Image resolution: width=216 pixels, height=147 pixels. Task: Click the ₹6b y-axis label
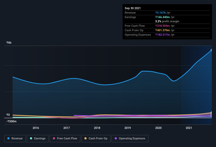click(9, 43)
